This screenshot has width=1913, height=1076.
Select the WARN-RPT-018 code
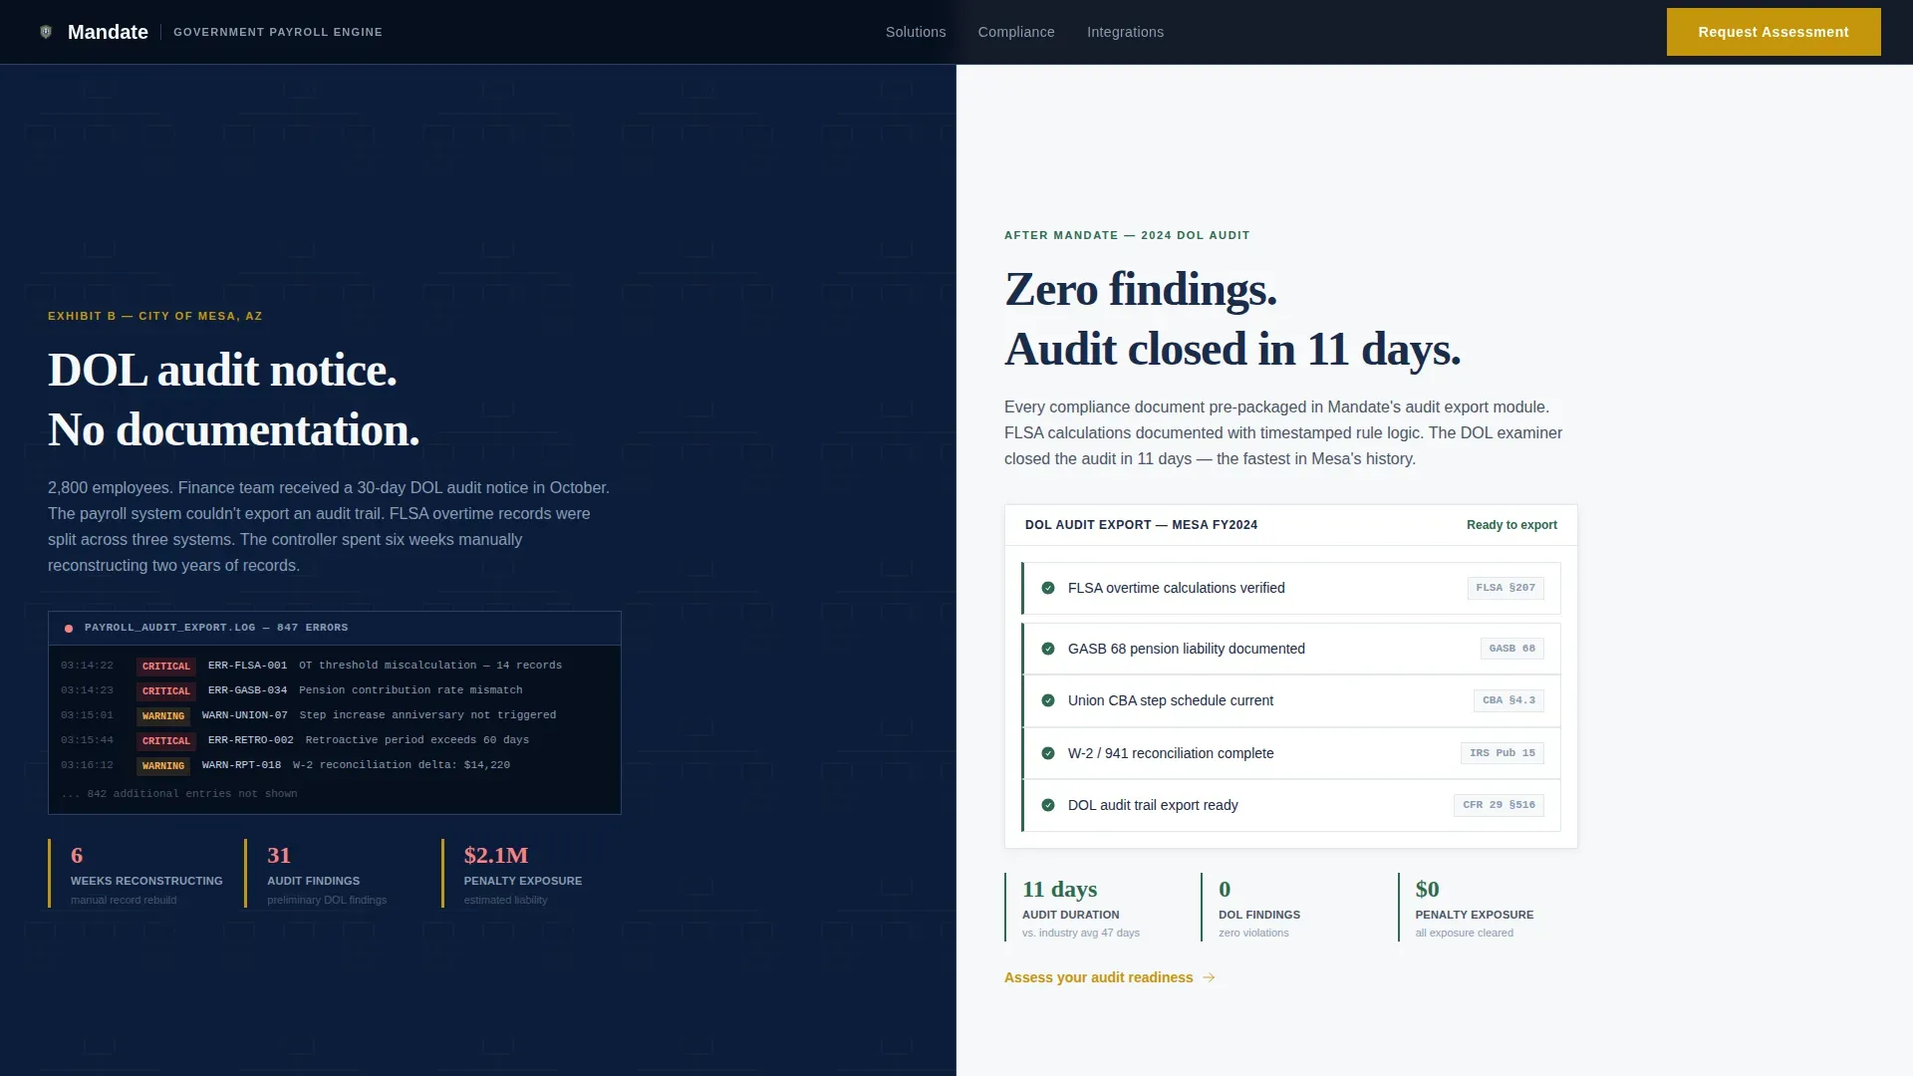[241, 765]
